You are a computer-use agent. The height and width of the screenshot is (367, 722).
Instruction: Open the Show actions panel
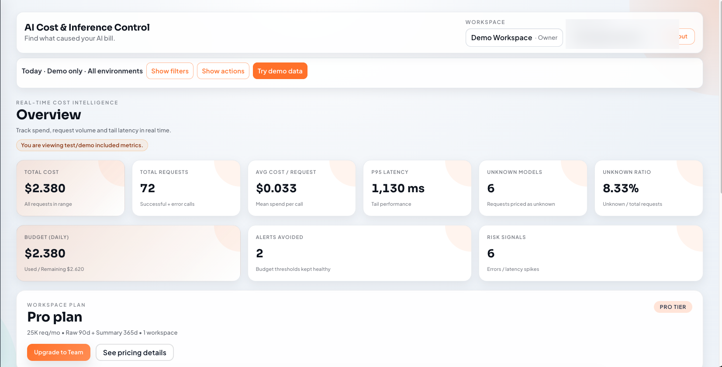(x=223, y=71)
